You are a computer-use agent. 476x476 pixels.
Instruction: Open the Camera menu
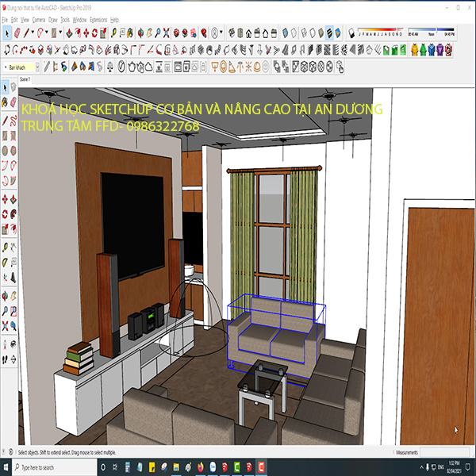coord(39,20)
